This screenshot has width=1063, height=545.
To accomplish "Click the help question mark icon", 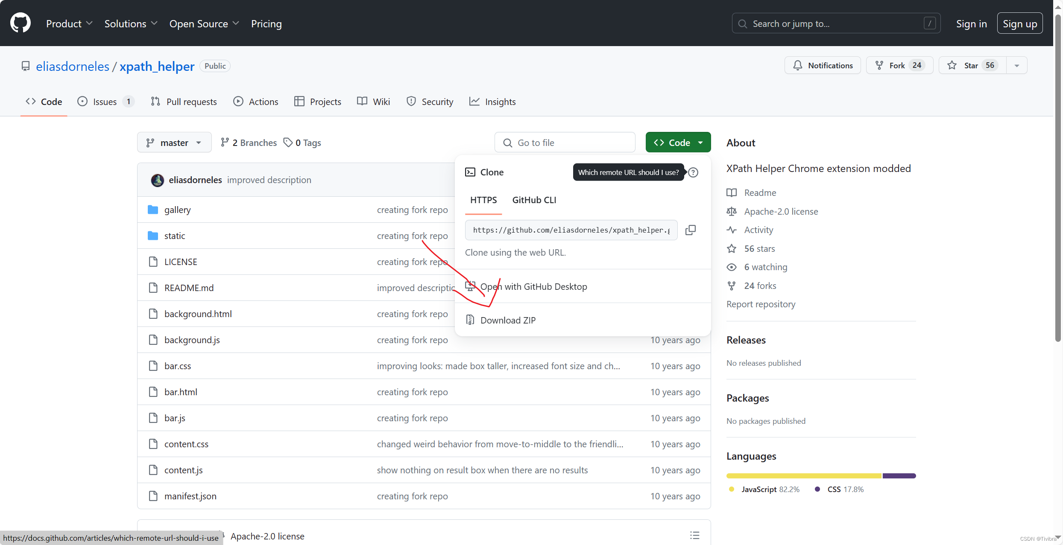I will click(x=693, y=172).
